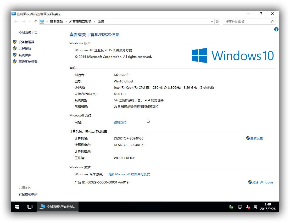Click full computer name beside 计算机全名

(129, 145)
